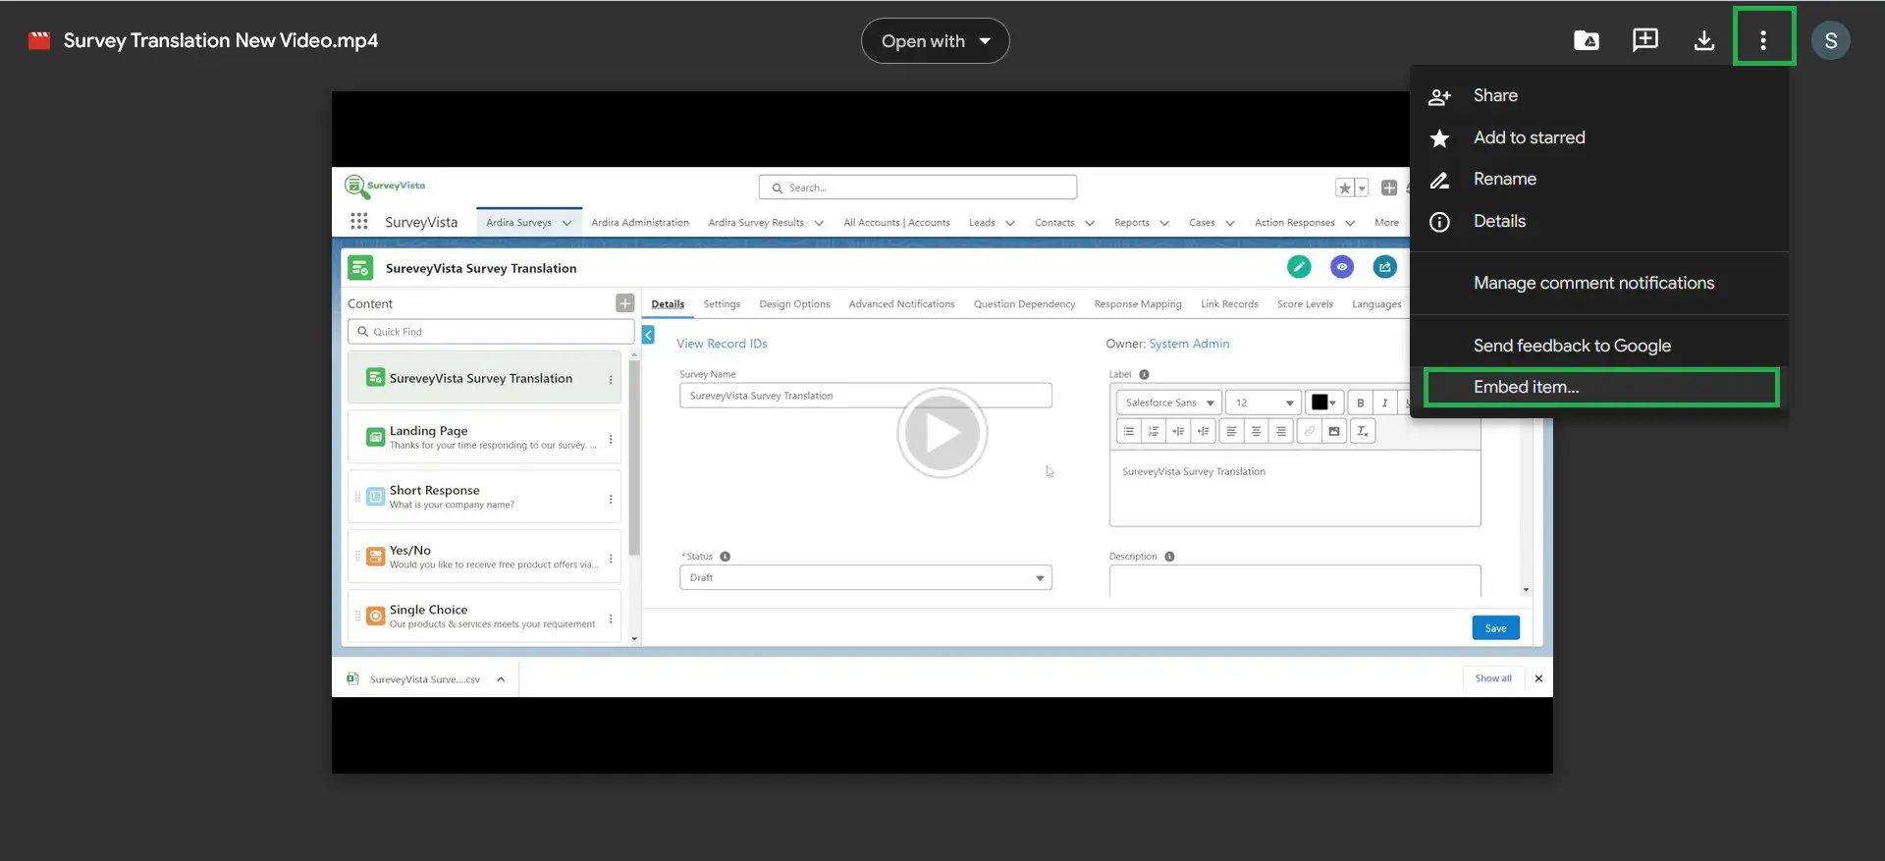Click the add comment icon
Screen dimensions: 1885x861
click(1645, 40)
